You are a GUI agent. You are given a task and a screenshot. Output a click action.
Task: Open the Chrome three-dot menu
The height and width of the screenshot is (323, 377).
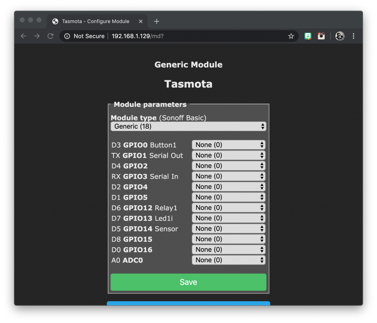353,36
